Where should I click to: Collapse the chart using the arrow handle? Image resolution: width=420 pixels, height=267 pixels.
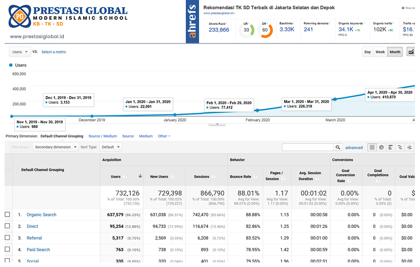(217, 124)
